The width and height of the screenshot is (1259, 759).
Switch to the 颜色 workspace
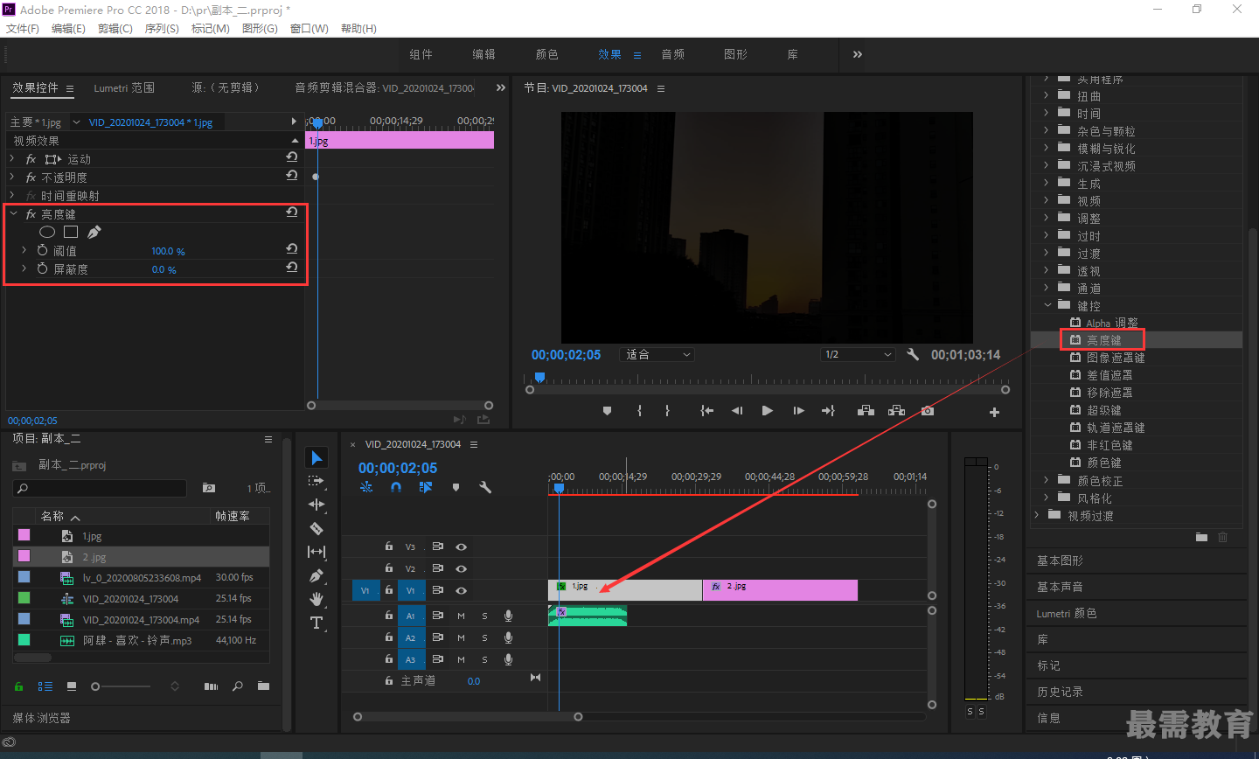547,54
